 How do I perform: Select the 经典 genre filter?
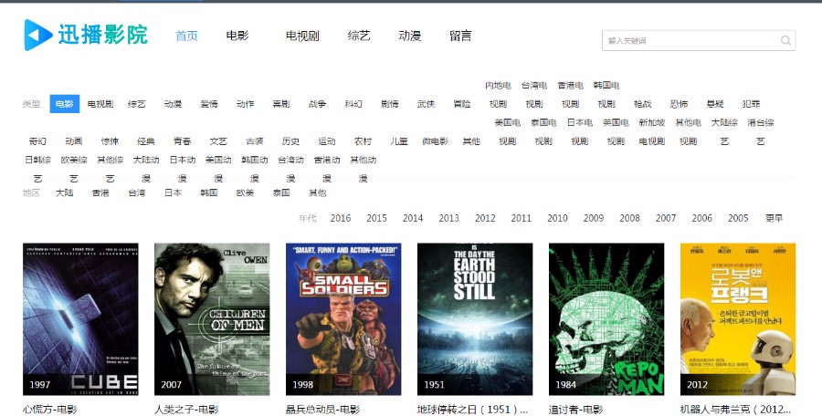click(x=146, y=140)
